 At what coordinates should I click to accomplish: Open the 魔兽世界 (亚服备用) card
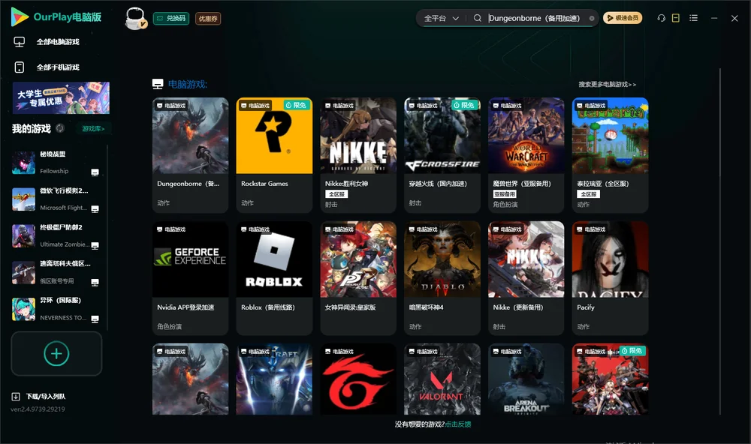(526, 155)
